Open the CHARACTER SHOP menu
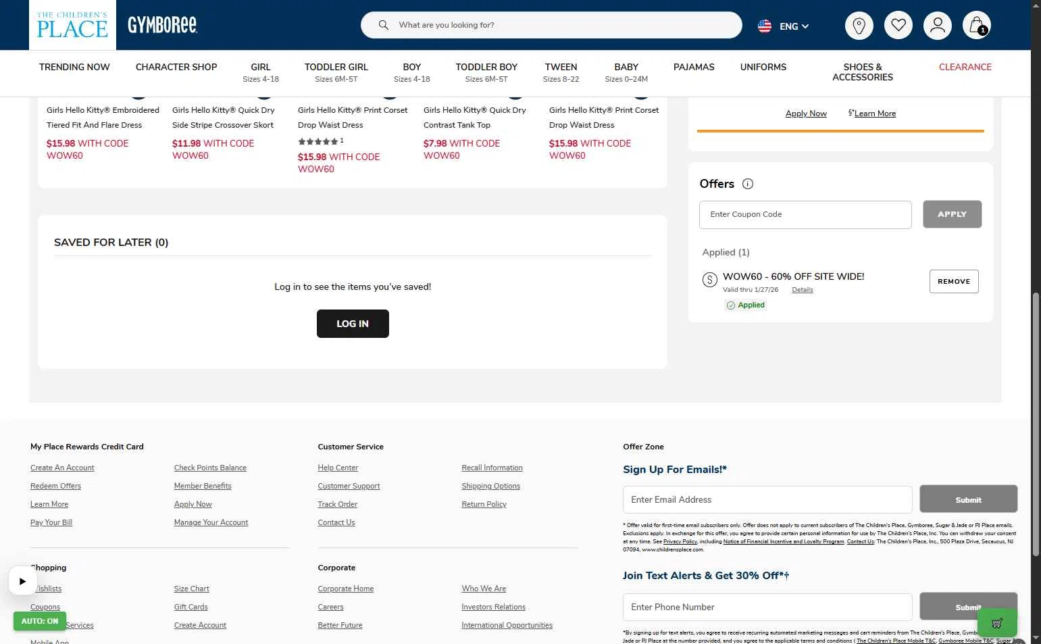The image size is (1041, 644). click(x=176, y=67)
